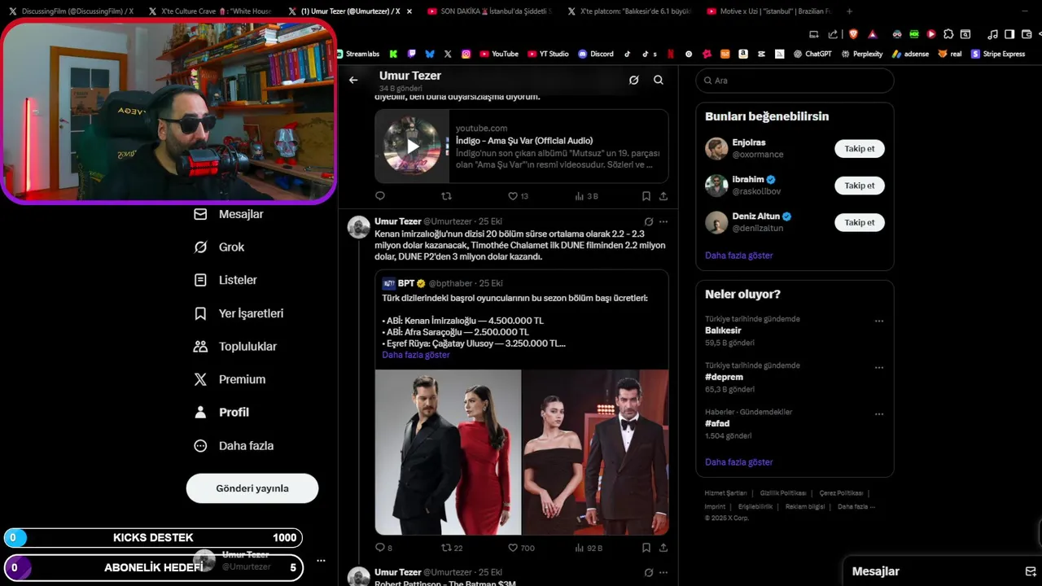Follow ibrahim with Takip et
Viewport: 1042px width, 586px height.
(860, 186)
